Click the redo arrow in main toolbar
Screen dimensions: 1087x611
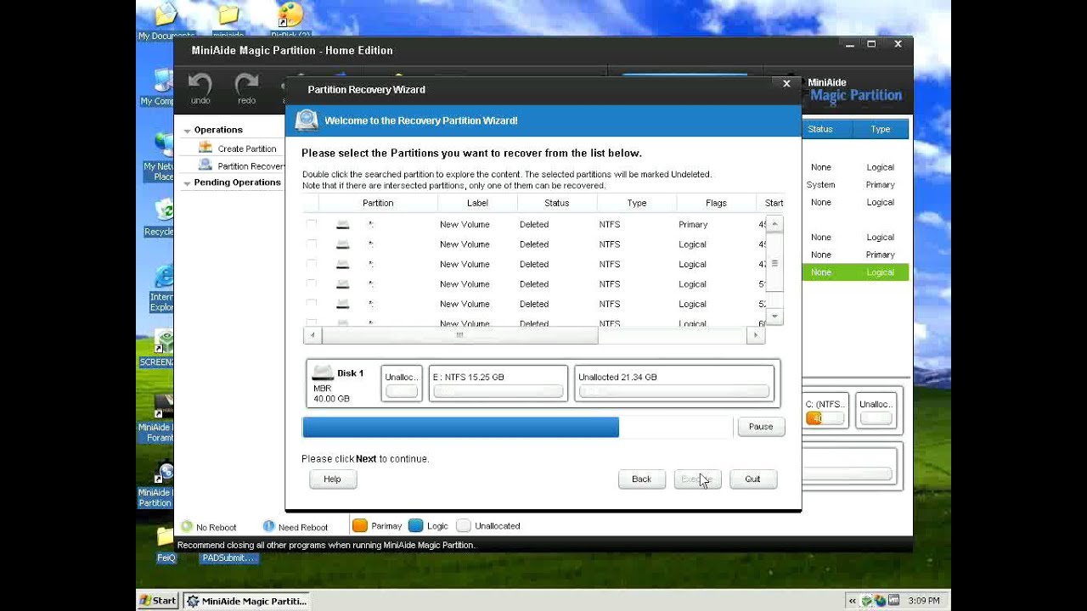tap(246, 83)
